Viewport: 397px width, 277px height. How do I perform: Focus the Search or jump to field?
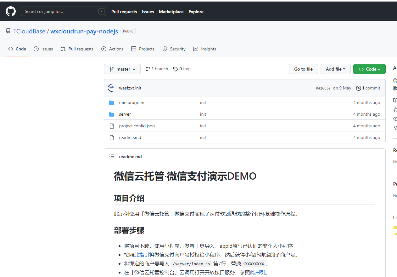pyautogui.click(x=64, y=12)
